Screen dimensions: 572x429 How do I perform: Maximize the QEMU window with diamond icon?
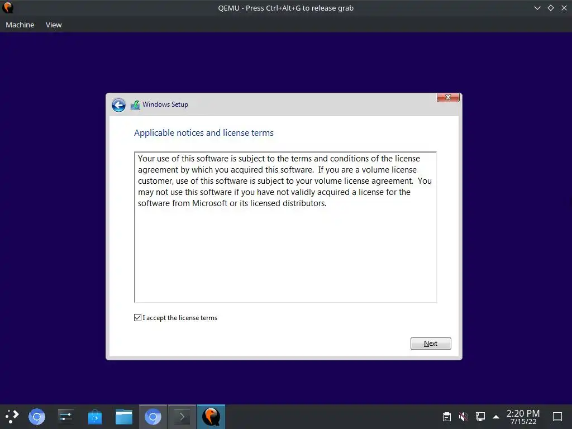551,8
